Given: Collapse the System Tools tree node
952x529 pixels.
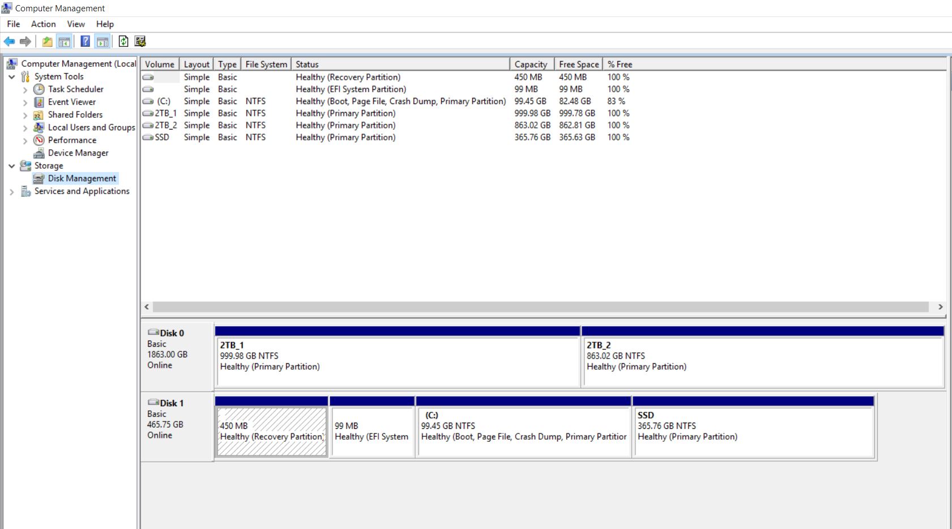Looking at the screenshot, I should 11,76.
